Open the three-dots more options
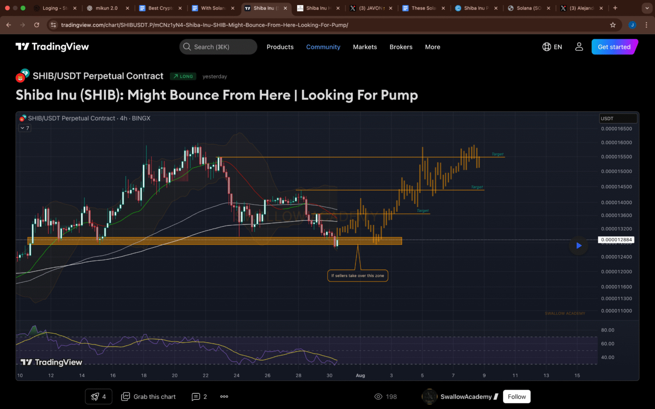Viewport: 655px width, 409px height. (x=224, y=396)
